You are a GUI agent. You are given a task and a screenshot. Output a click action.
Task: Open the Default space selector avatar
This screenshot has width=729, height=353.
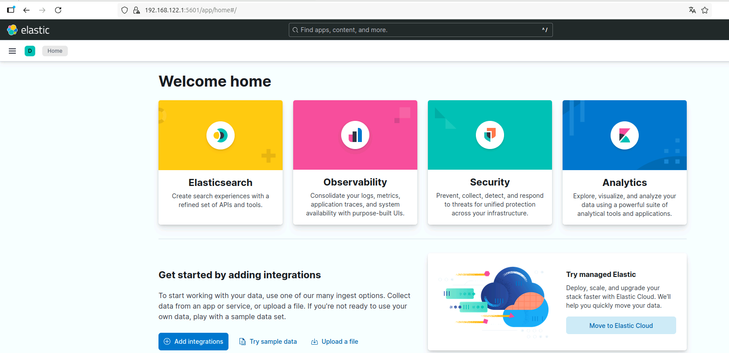point(30,51)
